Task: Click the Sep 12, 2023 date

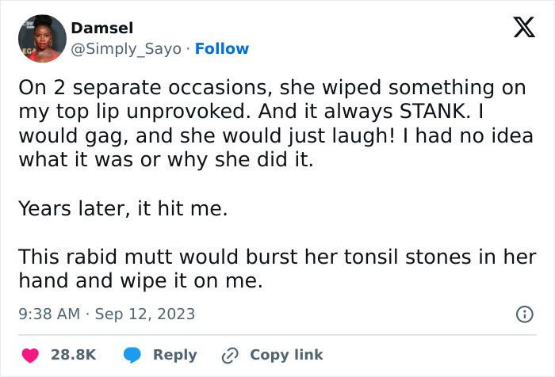Action: 145,314
